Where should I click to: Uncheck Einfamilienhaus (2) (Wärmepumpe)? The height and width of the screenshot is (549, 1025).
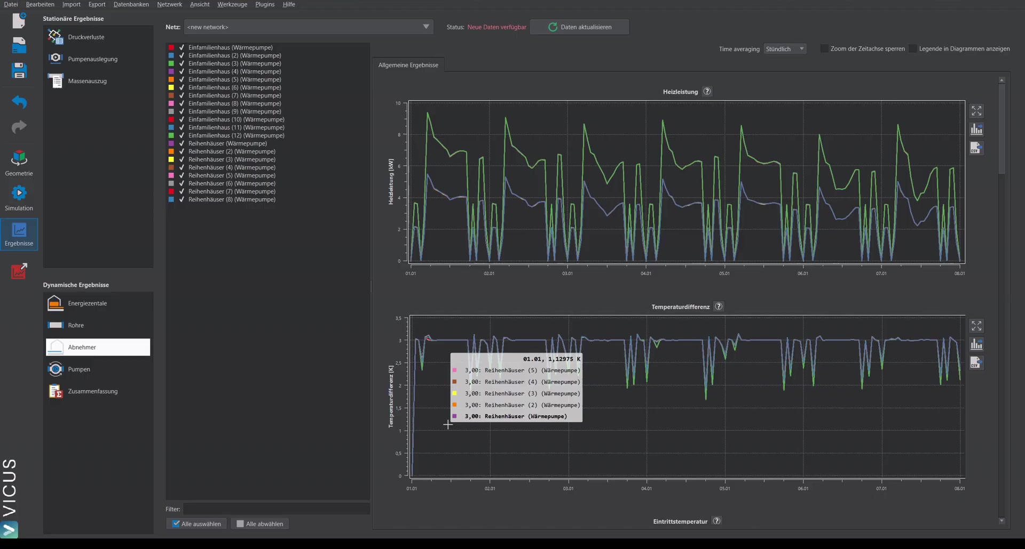pos(182,55)
